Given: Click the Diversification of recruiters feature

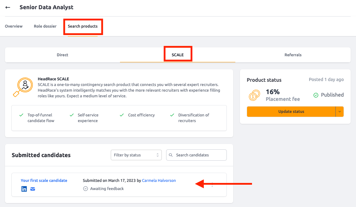Looking at the screenshot, I should [194, 118].
